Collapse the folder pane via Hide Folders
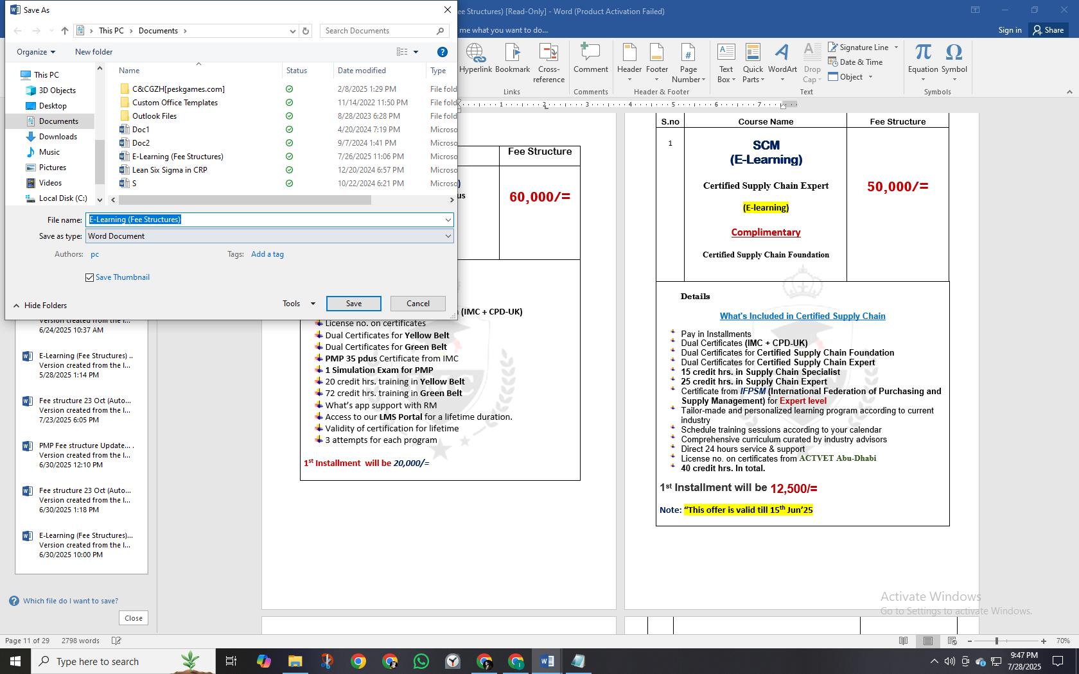 (40, 306)
